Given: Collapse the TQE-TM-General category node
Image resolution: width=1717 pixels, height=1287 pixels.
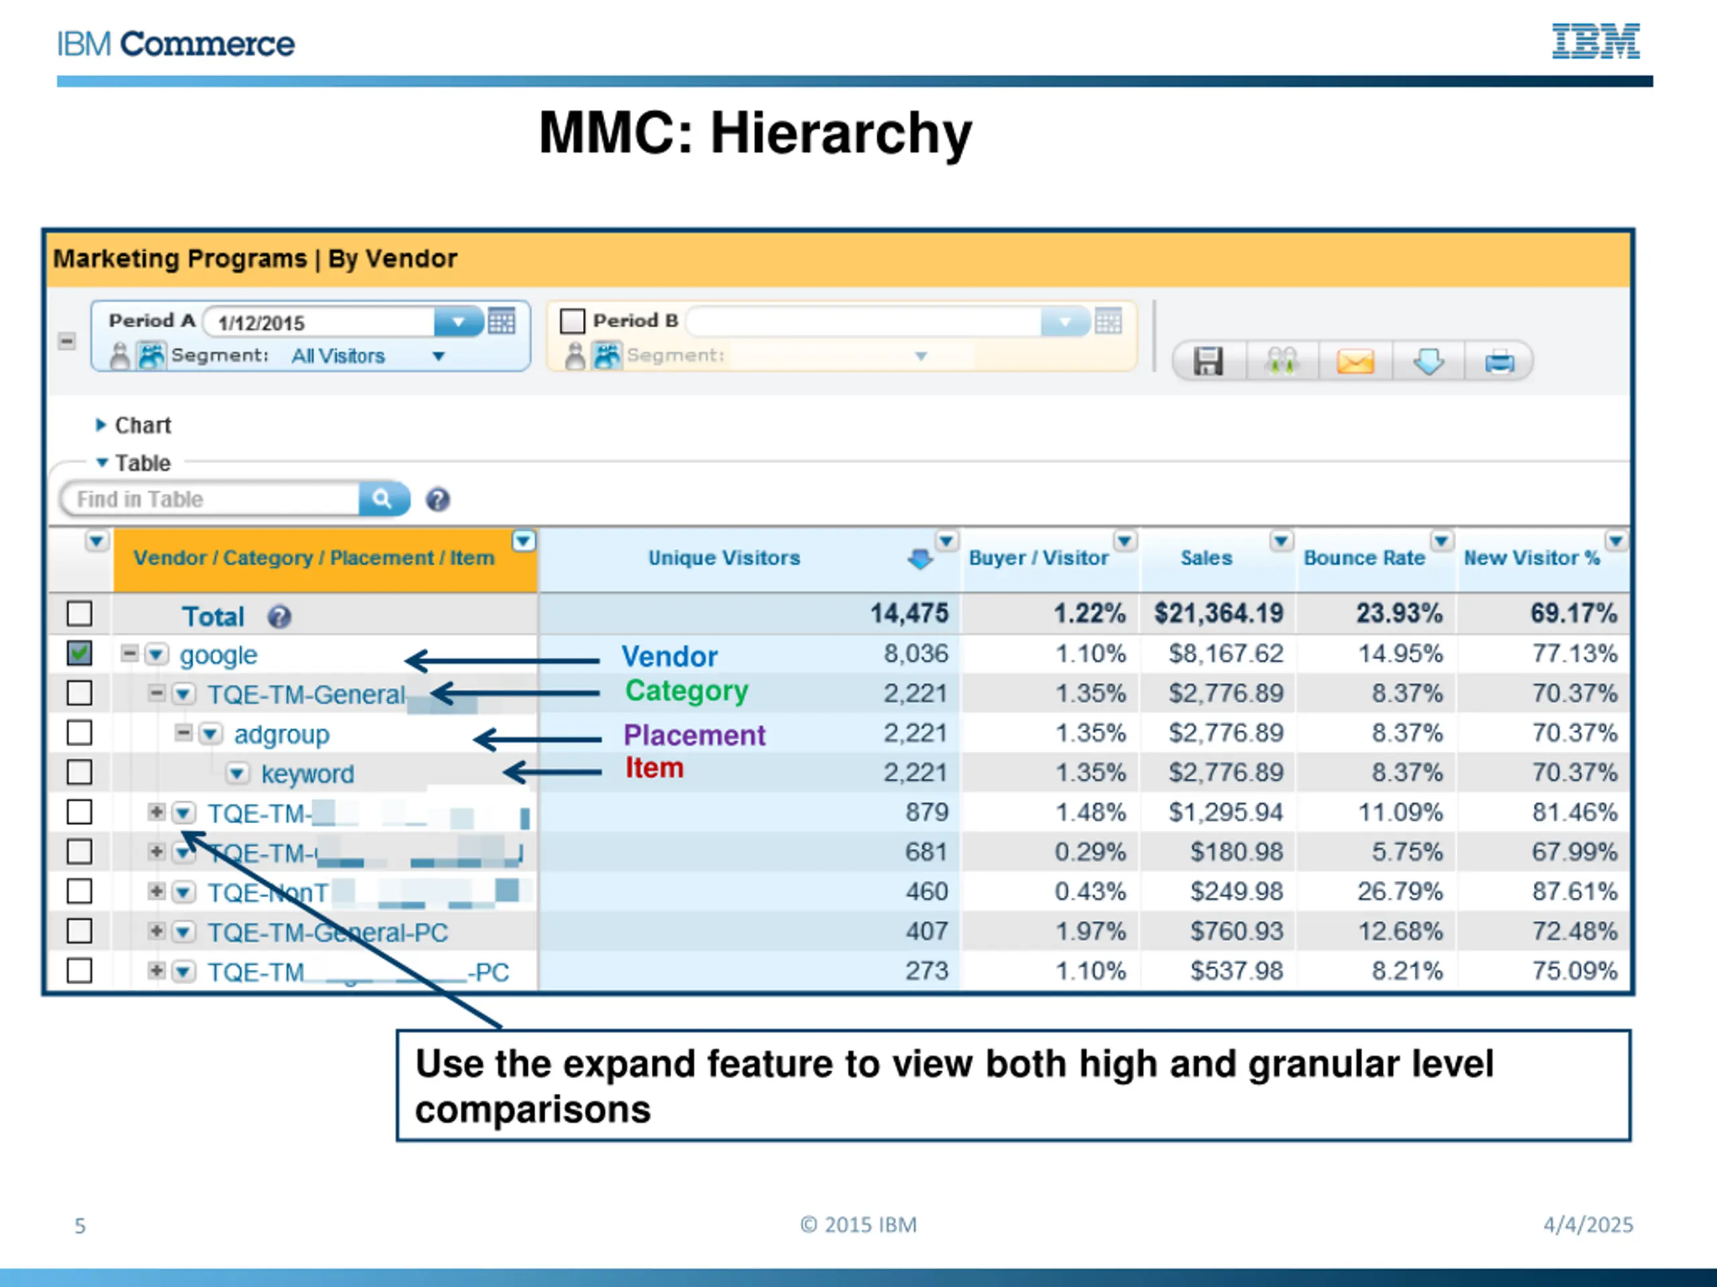Looking at the screenshot, I should coord(157,692).
